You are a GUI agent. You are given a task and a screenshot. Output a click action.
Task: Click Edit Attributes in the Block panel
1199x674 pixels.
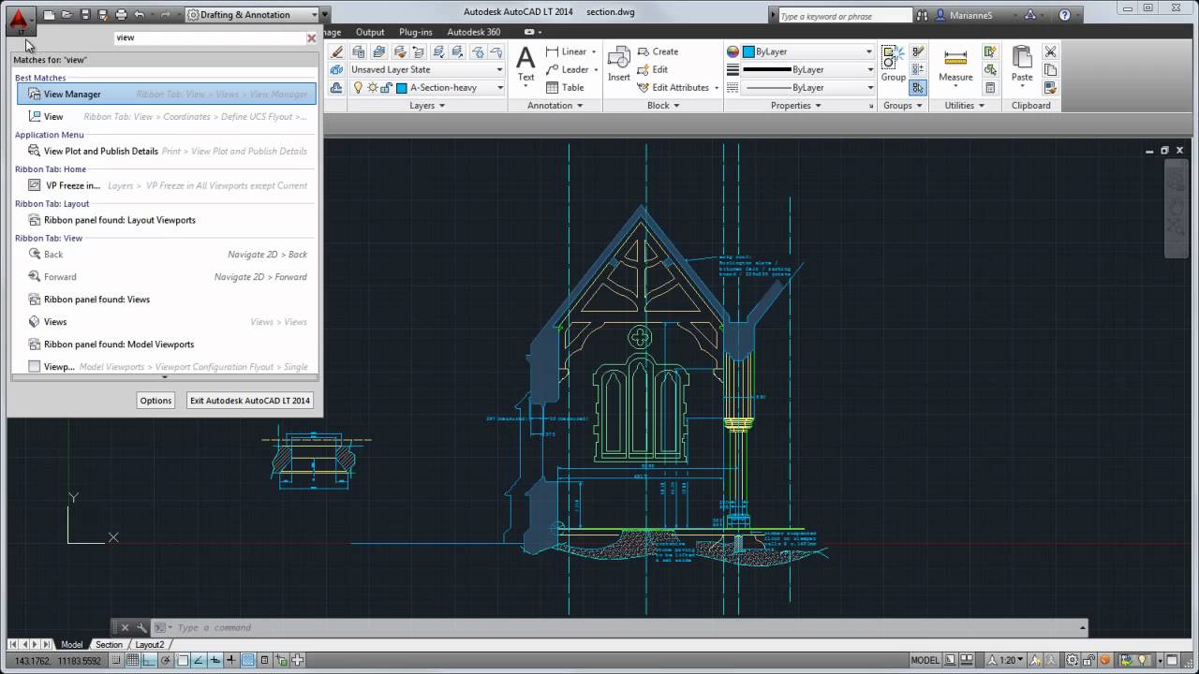pos(674,87)
